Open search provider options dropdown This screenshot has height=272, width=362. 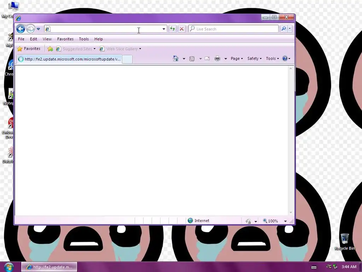coord(290,29)
